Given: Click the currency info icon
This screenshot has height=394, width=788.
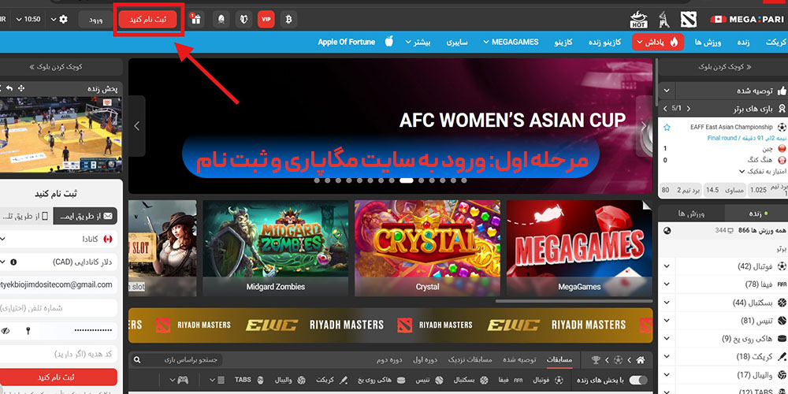Looking at the screenshot, I should coord(13,262).
